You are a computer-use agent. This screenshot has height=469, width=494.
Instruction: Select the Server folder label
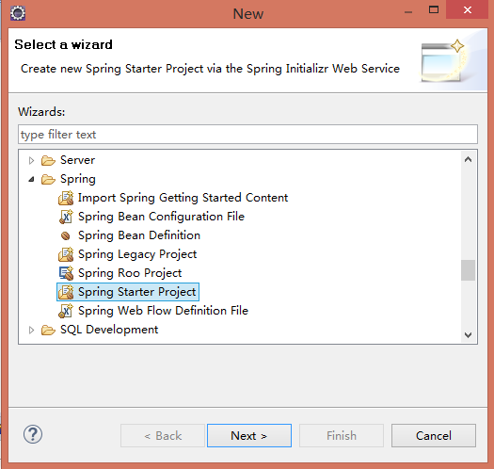(77, 160)
